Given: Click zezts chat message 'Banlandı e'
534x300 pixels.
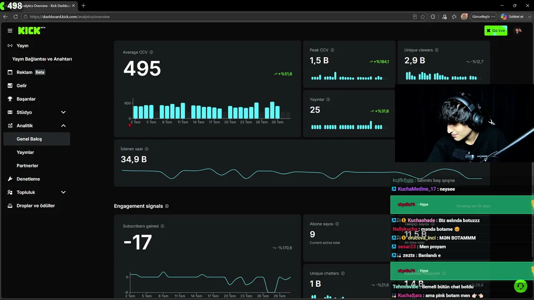Looking at the screenshot, I should pos(416,255).
